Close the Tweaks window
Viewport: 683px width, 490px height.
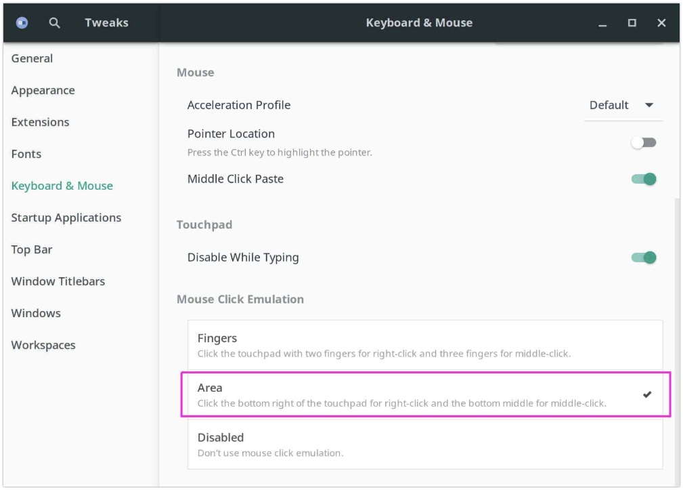pos(661,23)
